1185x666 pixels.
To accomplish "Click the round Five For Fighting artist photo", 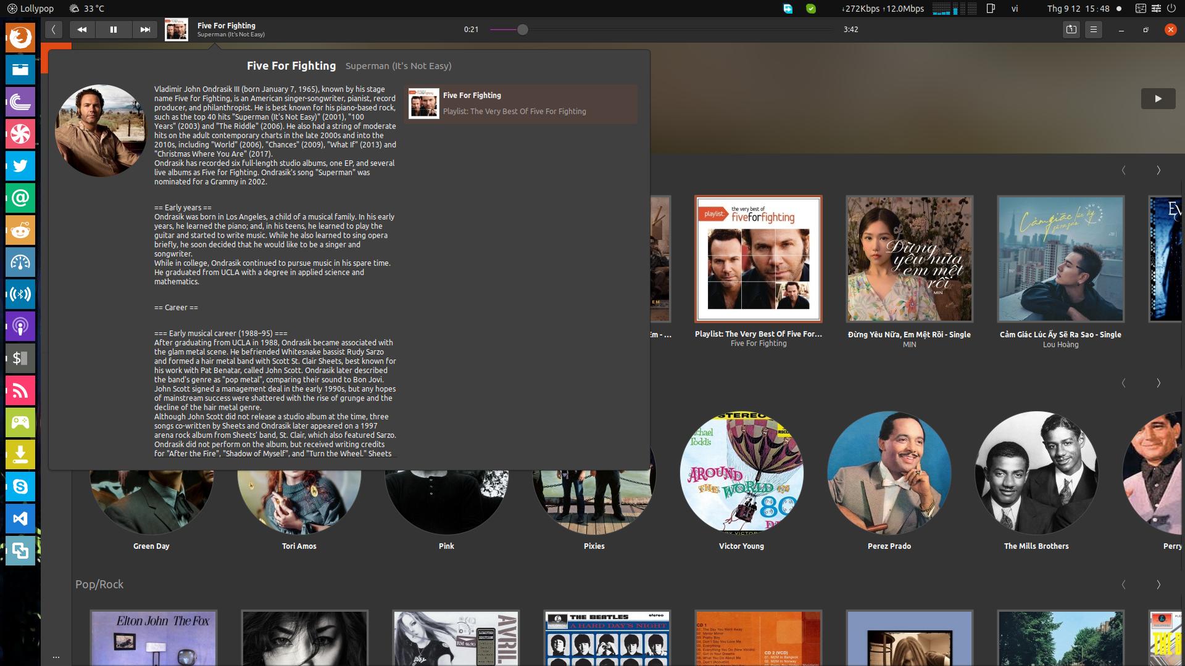I will coord(101,131).
